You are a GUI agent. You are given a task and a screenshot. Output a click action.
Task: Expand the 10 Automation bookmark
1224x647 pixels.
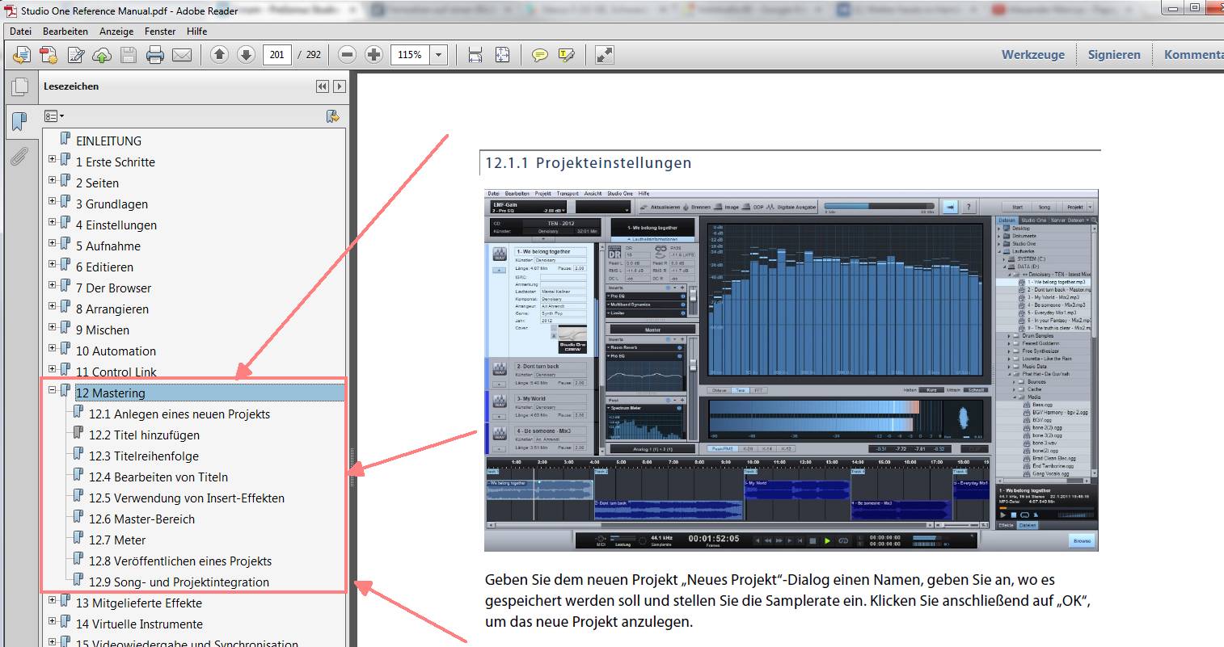(53, 348)
